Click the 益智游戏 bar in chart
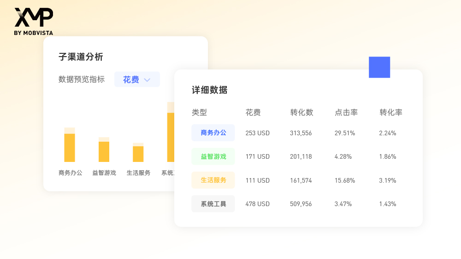 pos(104,150)
